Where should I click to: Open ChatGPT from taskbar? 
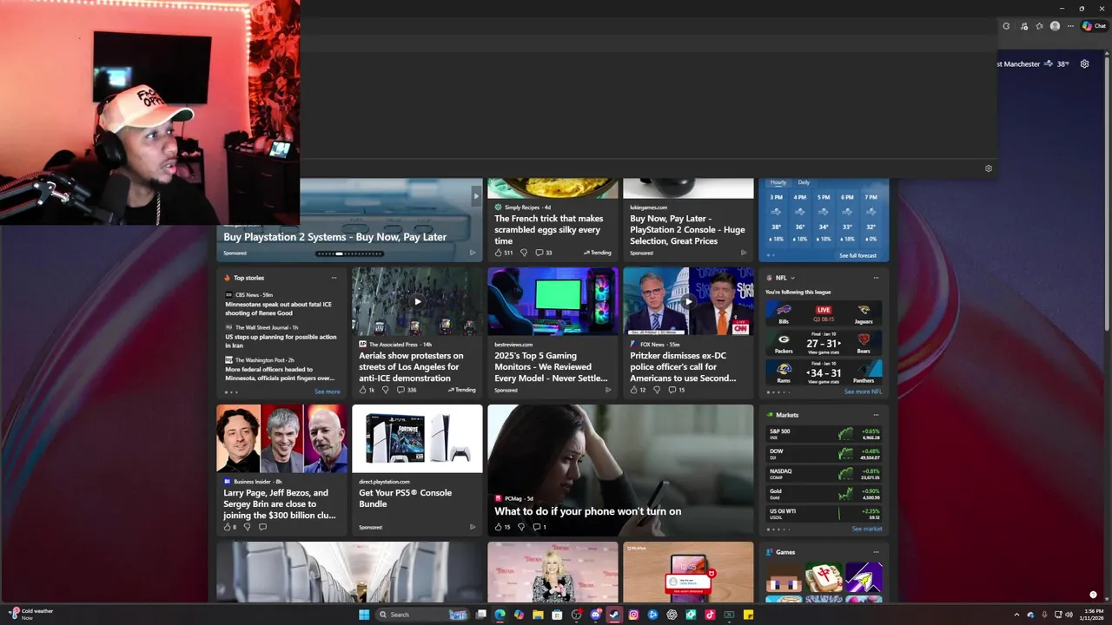(x=672, y=615)
